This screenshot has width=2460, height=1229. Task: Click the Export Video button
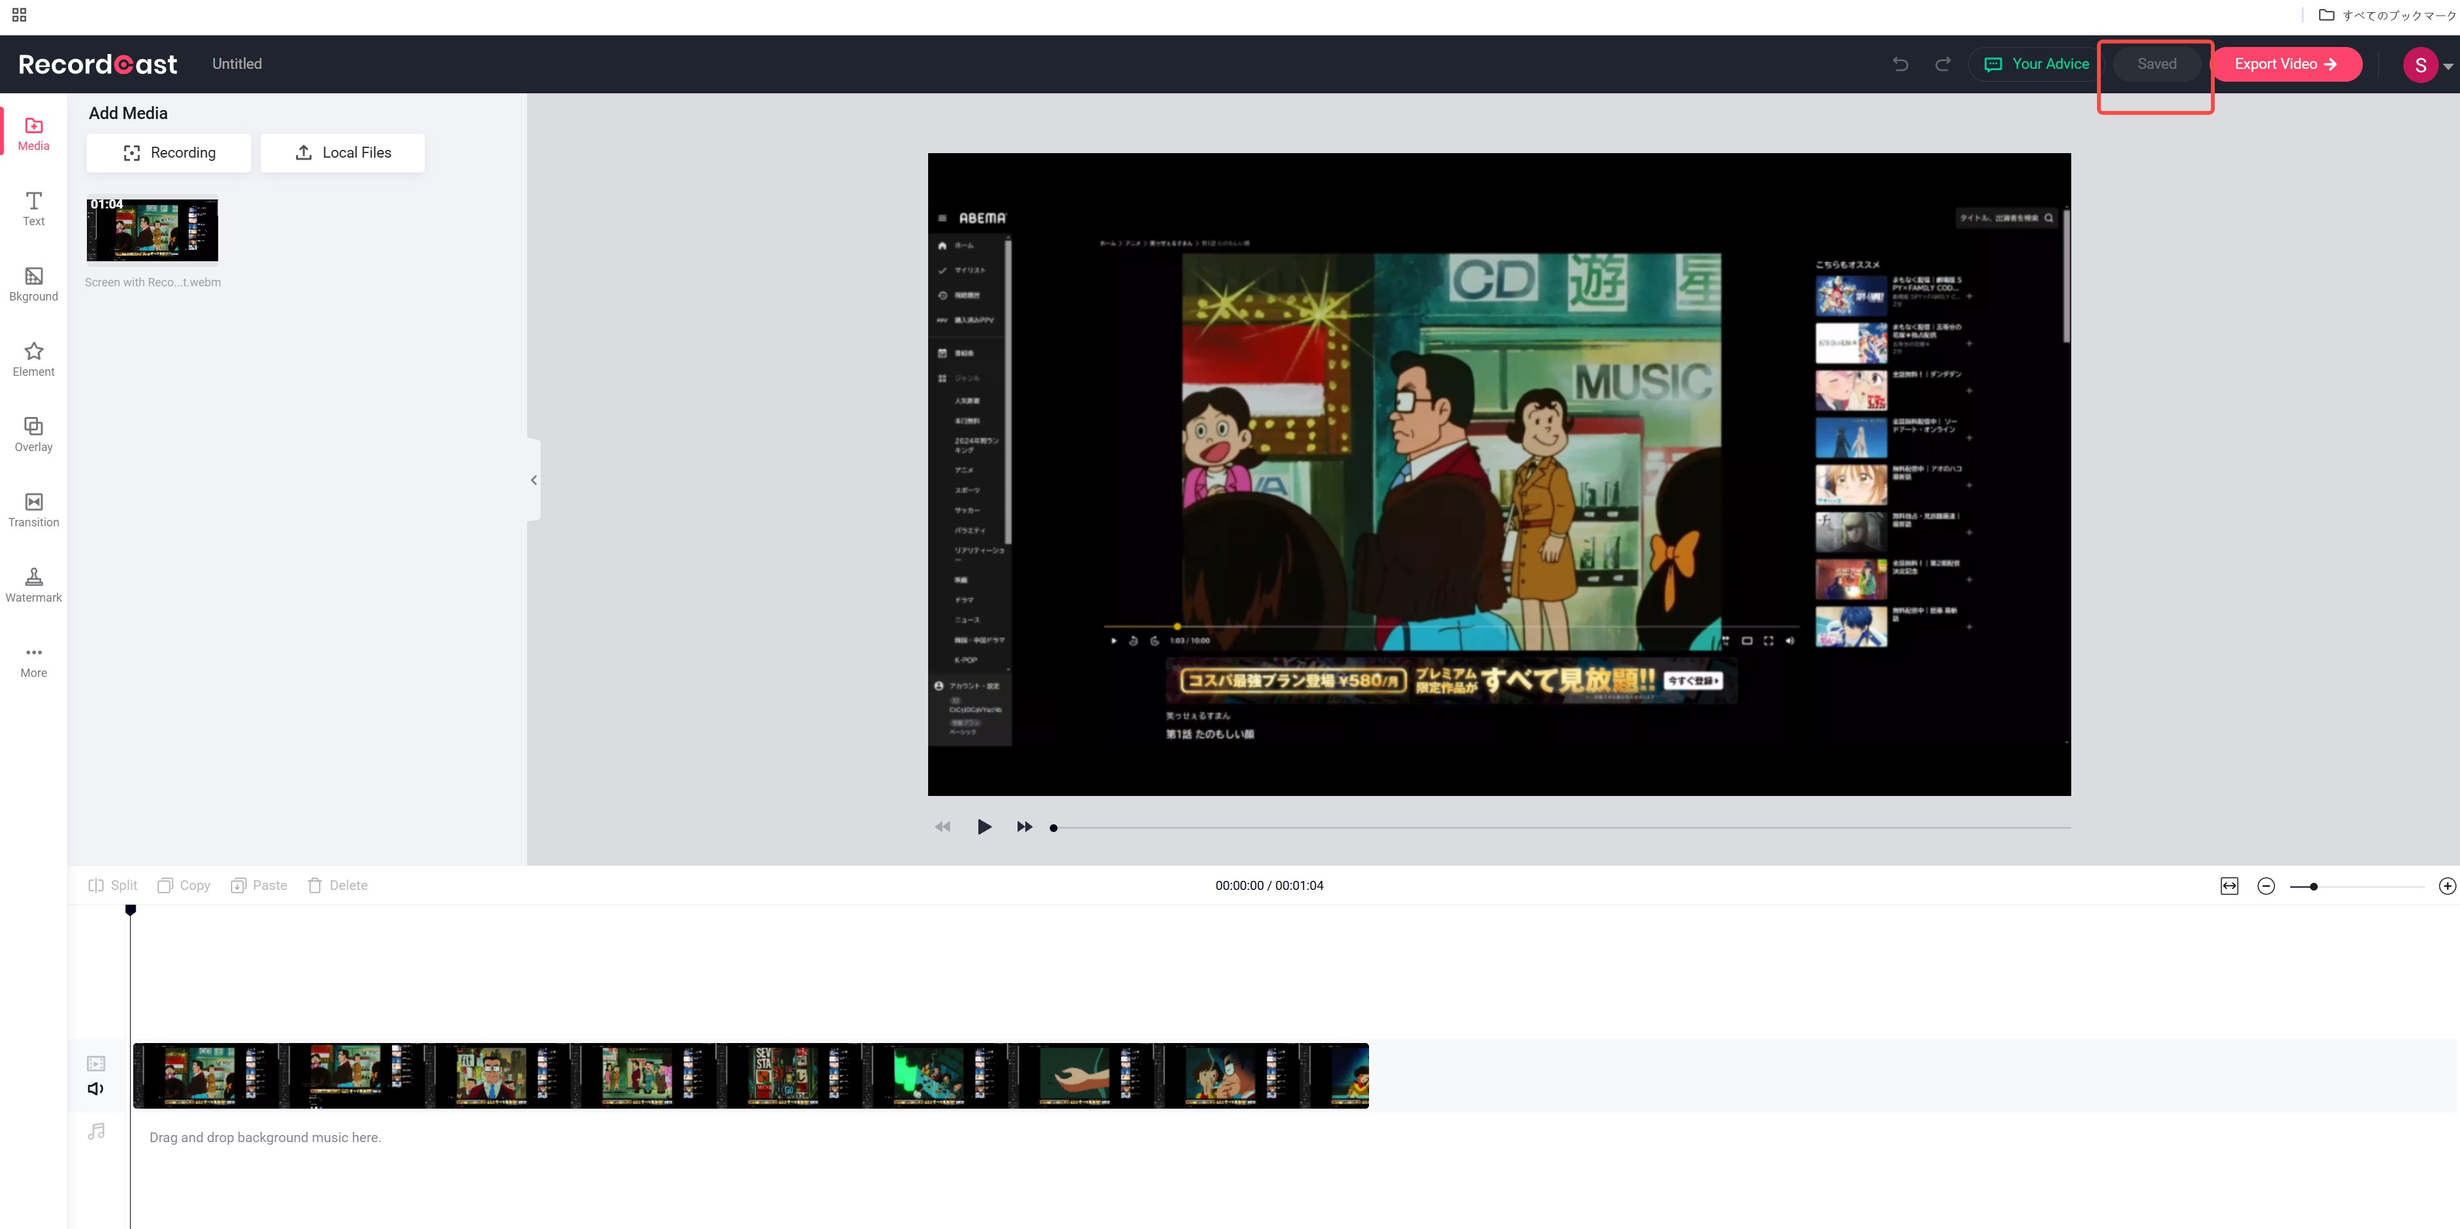(2285, 64)
